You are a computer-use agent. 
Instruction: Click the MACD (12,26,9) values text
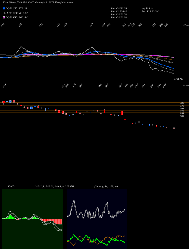53,186
